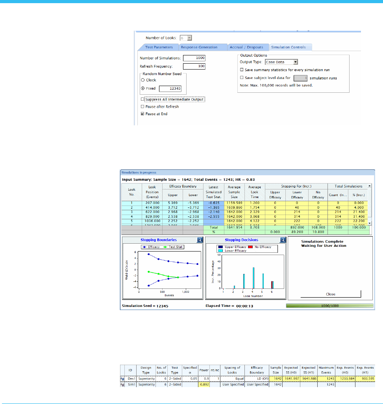Click the 0.892 power cell in Sim1 row
The image size is (383, 404).
click(x=204, y=384)
